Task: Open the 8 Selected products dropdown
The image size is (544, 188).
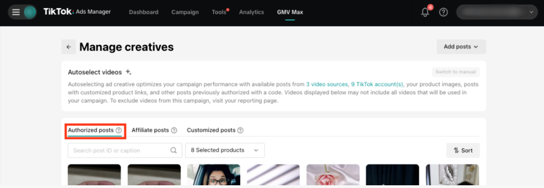Action: (225, 150)
